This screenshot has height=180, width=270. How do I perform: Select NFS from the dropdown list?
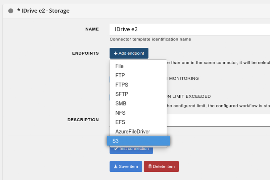point(120,113)
